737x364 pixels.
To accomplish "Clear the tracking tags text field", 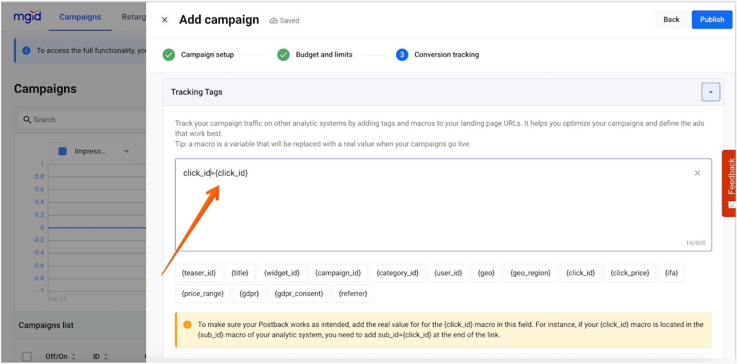I will tap(697, 173).
